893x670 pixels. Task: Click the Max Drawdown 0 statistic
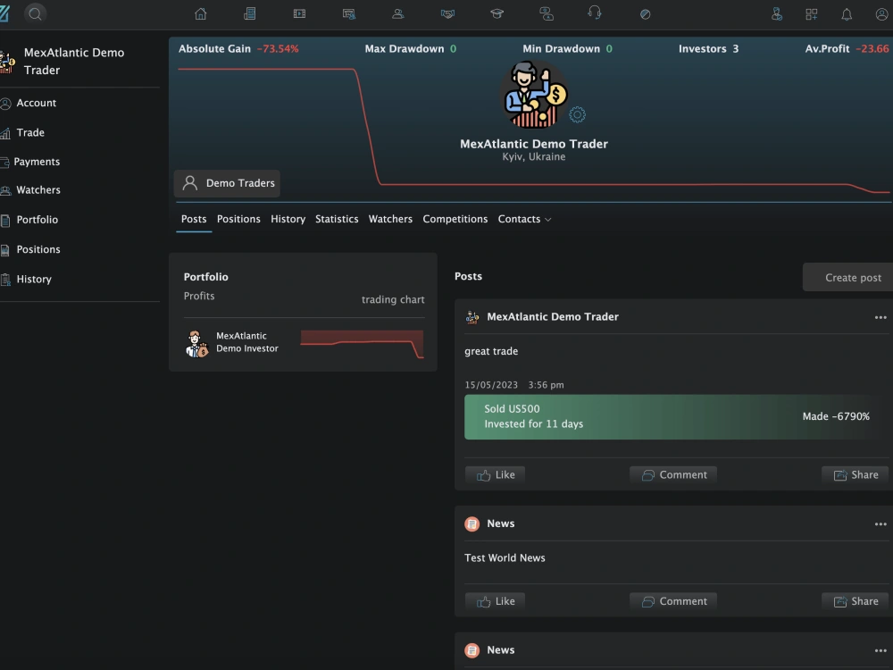[411, 49]
